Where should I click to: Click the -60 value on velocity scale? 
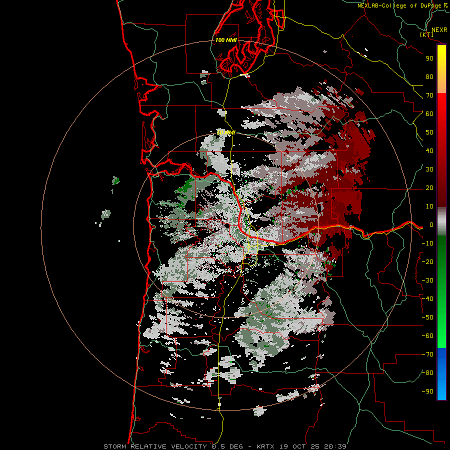[x=427, y=336]
